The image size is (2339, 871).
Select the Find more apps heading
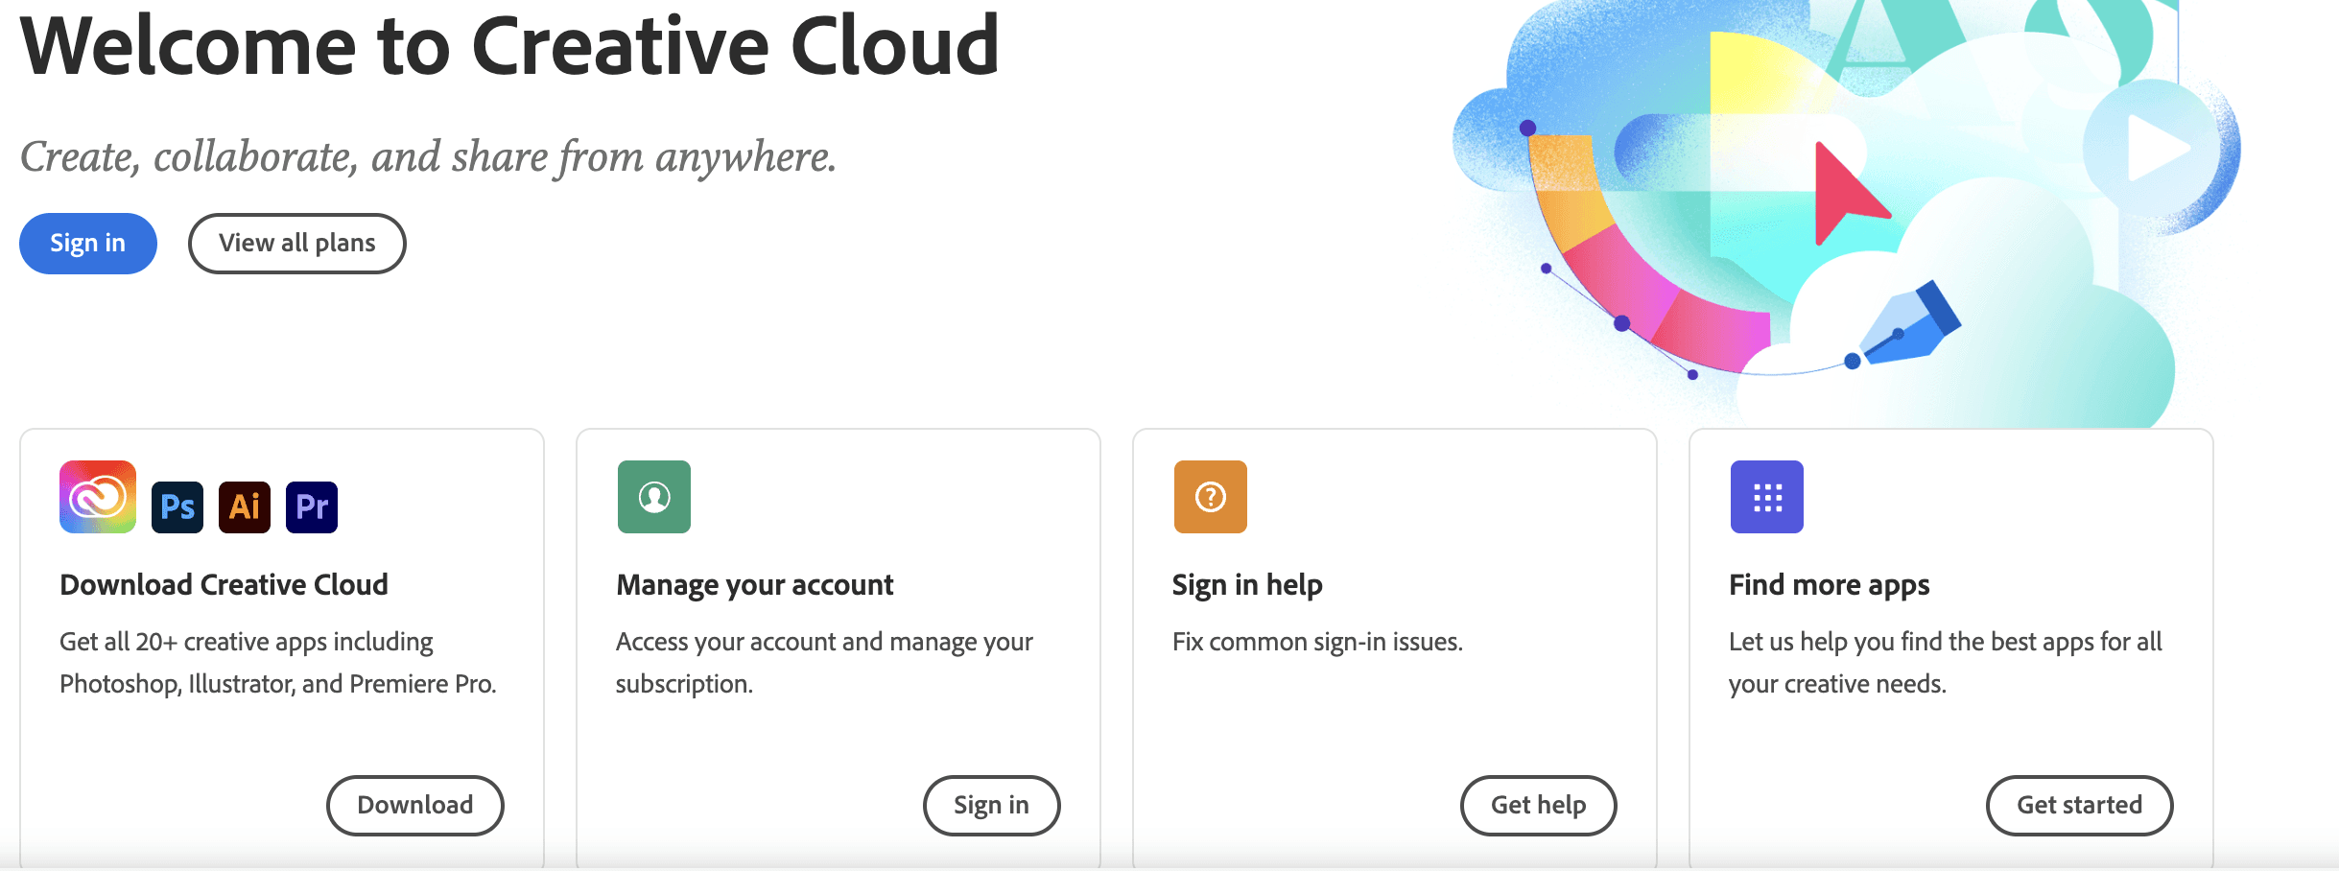pyautogui.click(x=1830, y=585)
